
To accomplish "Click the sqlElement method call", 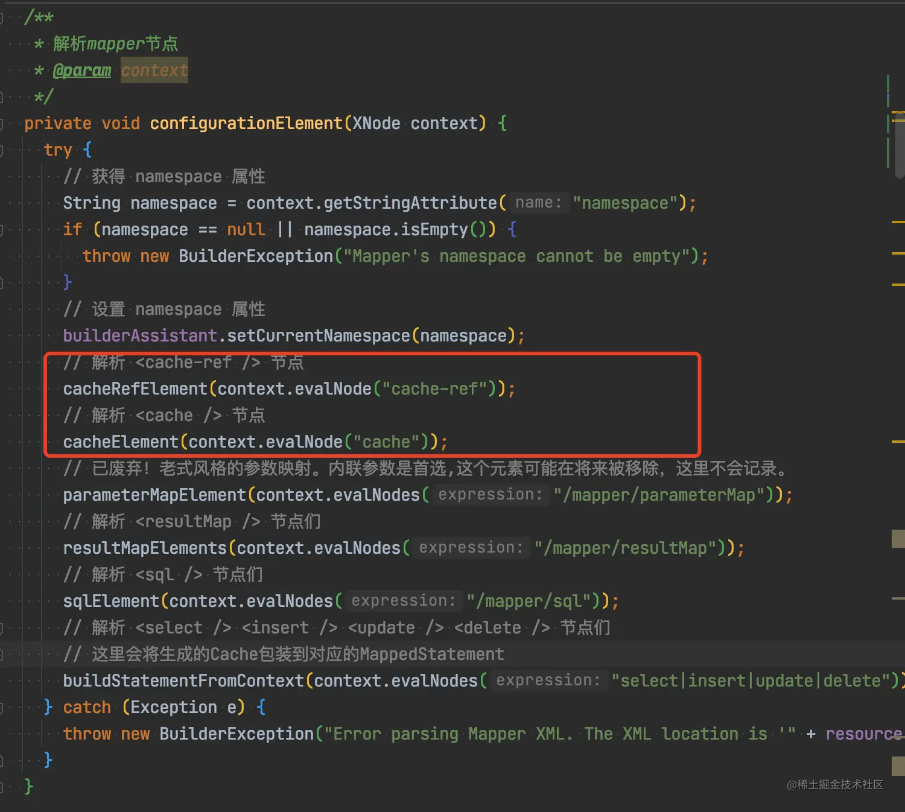I will [111, 601].
